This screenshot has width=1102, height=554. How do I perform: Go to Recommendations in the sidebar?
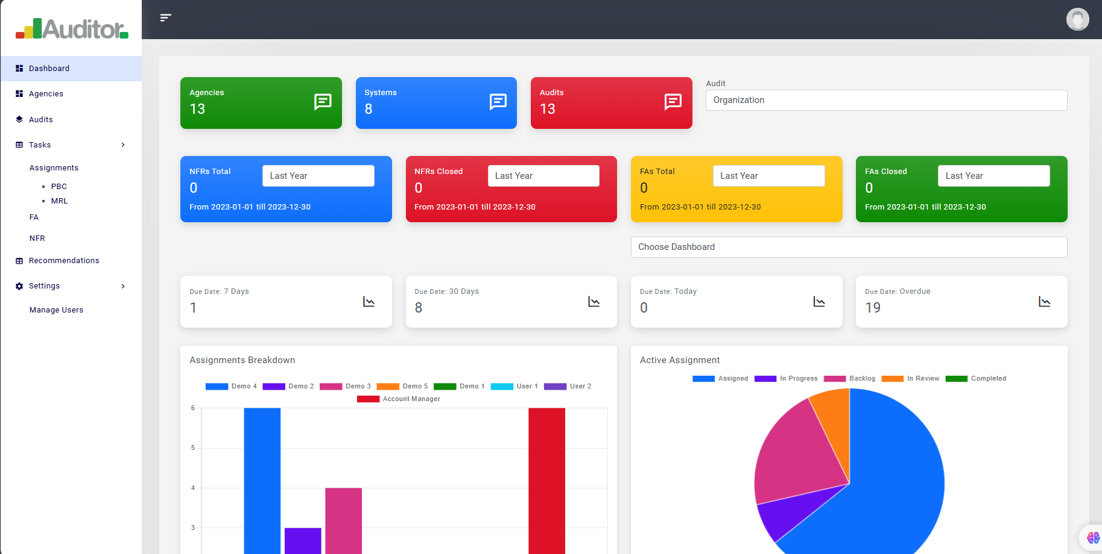(x=64, y=261)
